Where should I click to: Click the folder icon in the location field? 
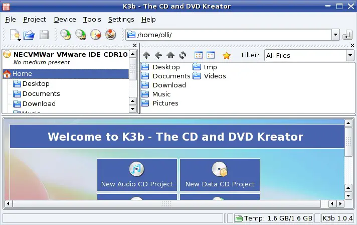[131, 35]
